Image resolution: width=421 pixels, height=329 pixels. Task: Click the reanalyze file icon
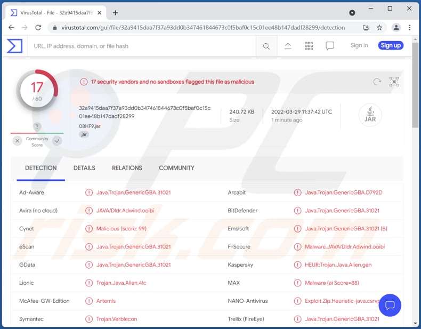pyautogui.click(x=377, y=82)
